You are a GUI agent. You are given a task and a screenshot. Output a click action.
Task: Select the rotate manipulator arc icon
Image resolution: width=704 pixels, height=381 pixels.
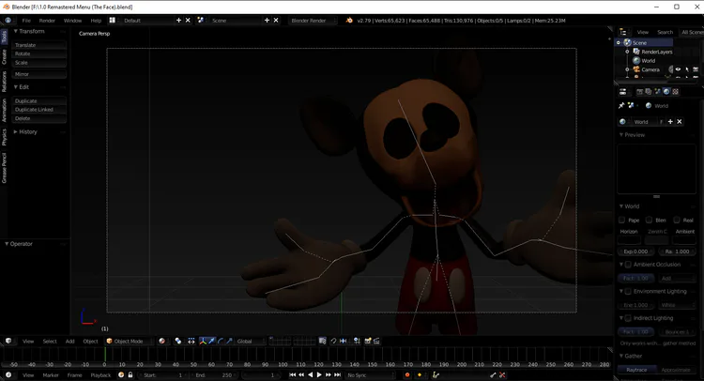point(221,341)
